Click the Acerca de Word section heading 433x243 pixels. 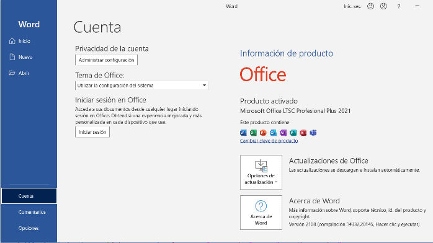tap(315, 201)
